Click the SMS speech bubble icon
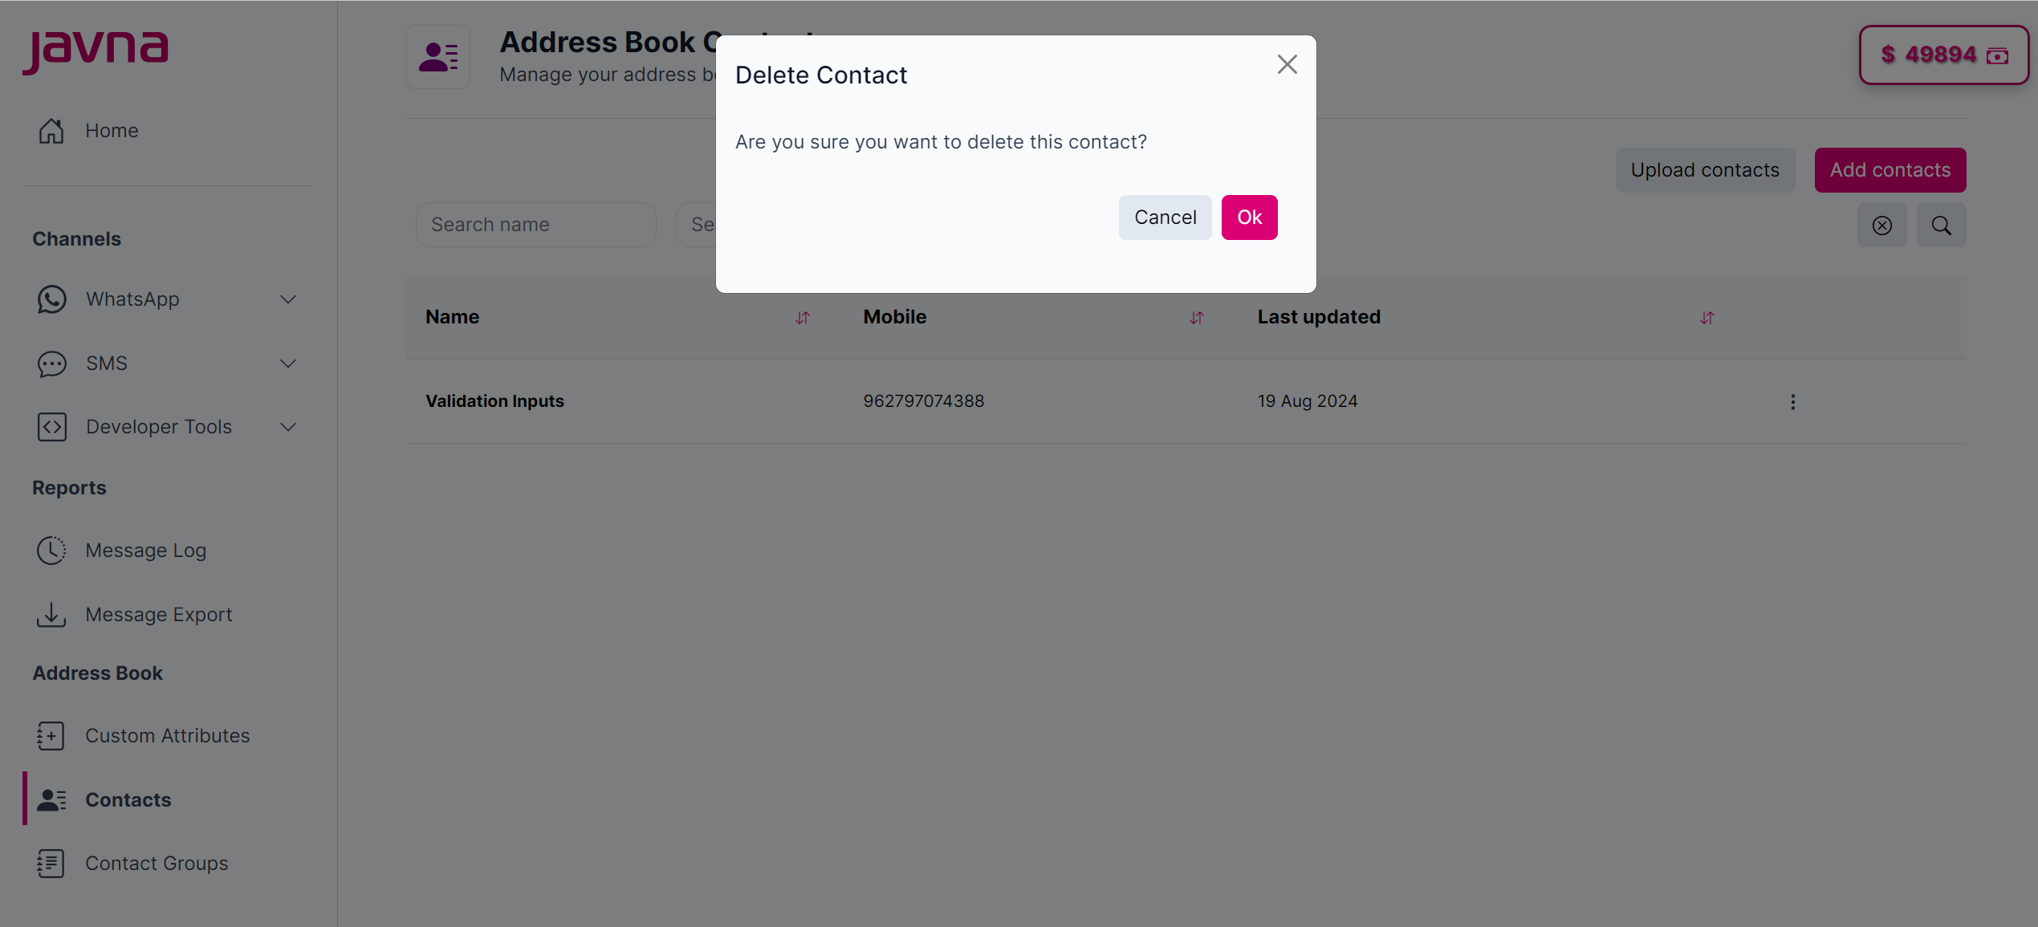The height and width of the screenshot is (927, 2038). pyautogui.click(x=51, y=364)
